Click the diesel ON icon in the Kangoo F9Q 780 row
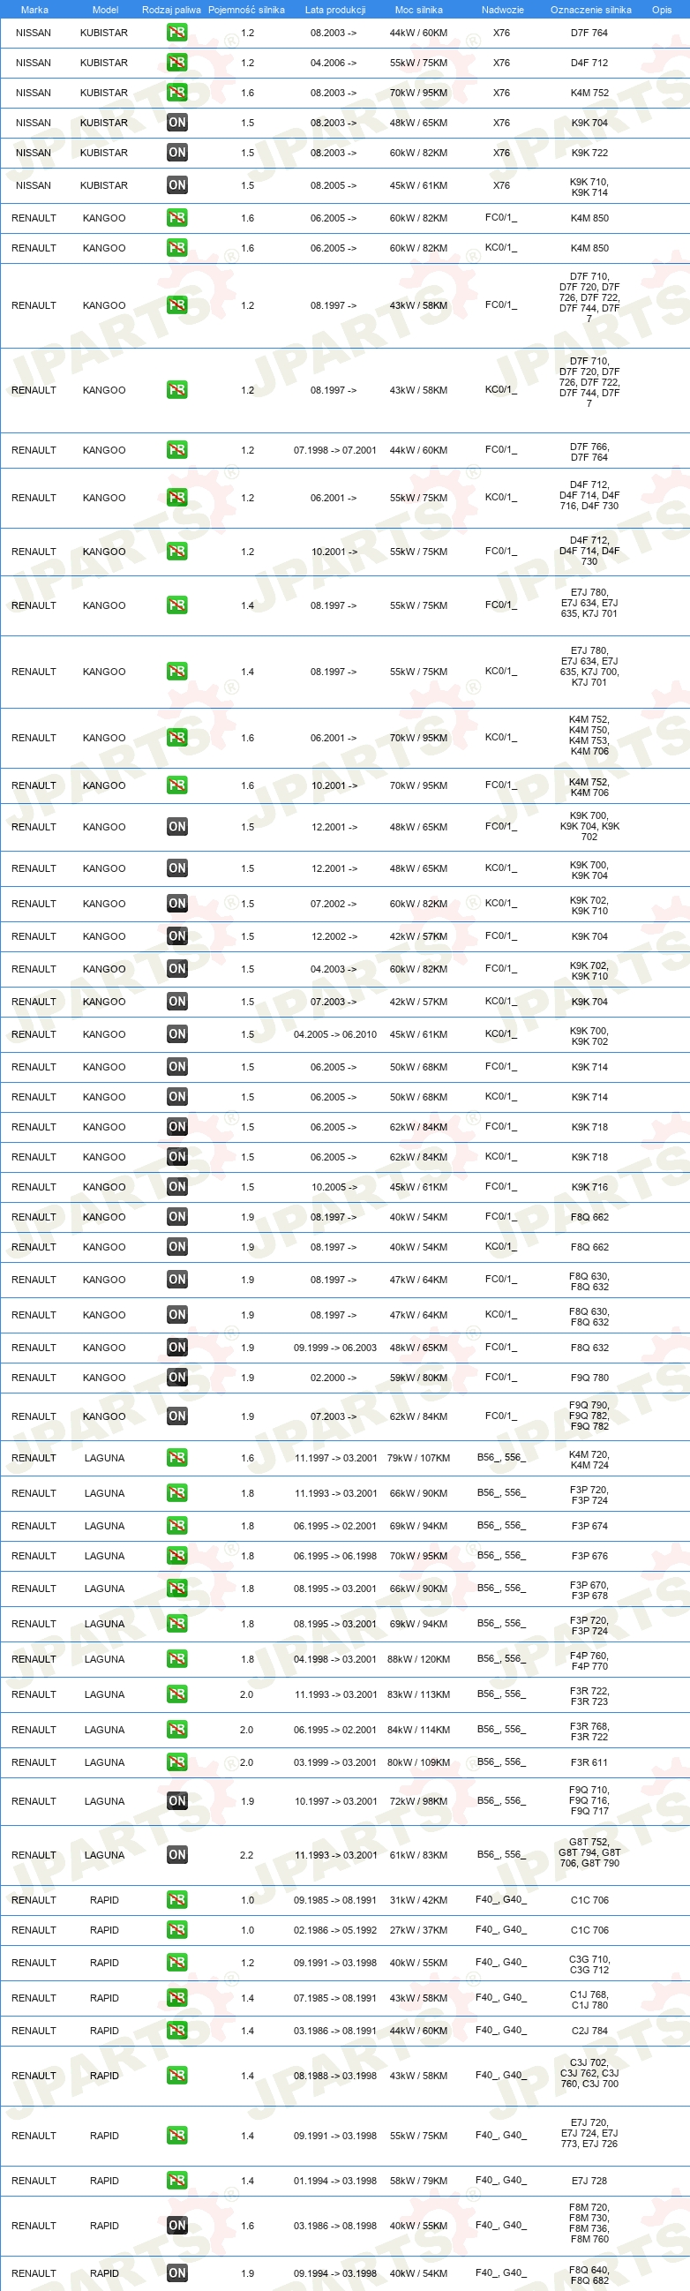Image resolution: width=690 pixels, height=2291 pixels. (177, 1378)
